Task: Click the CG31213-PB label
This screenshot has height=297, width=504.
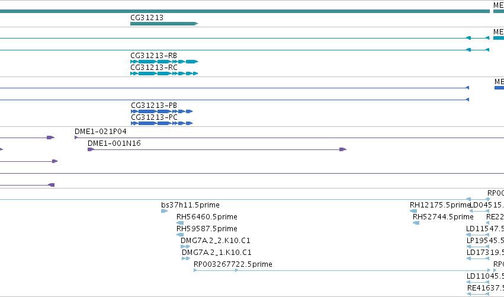Action: [x=154, y=106]
